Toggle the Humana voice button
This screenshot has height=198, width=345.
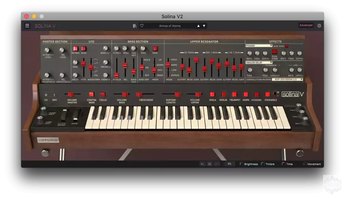point(256,94)
